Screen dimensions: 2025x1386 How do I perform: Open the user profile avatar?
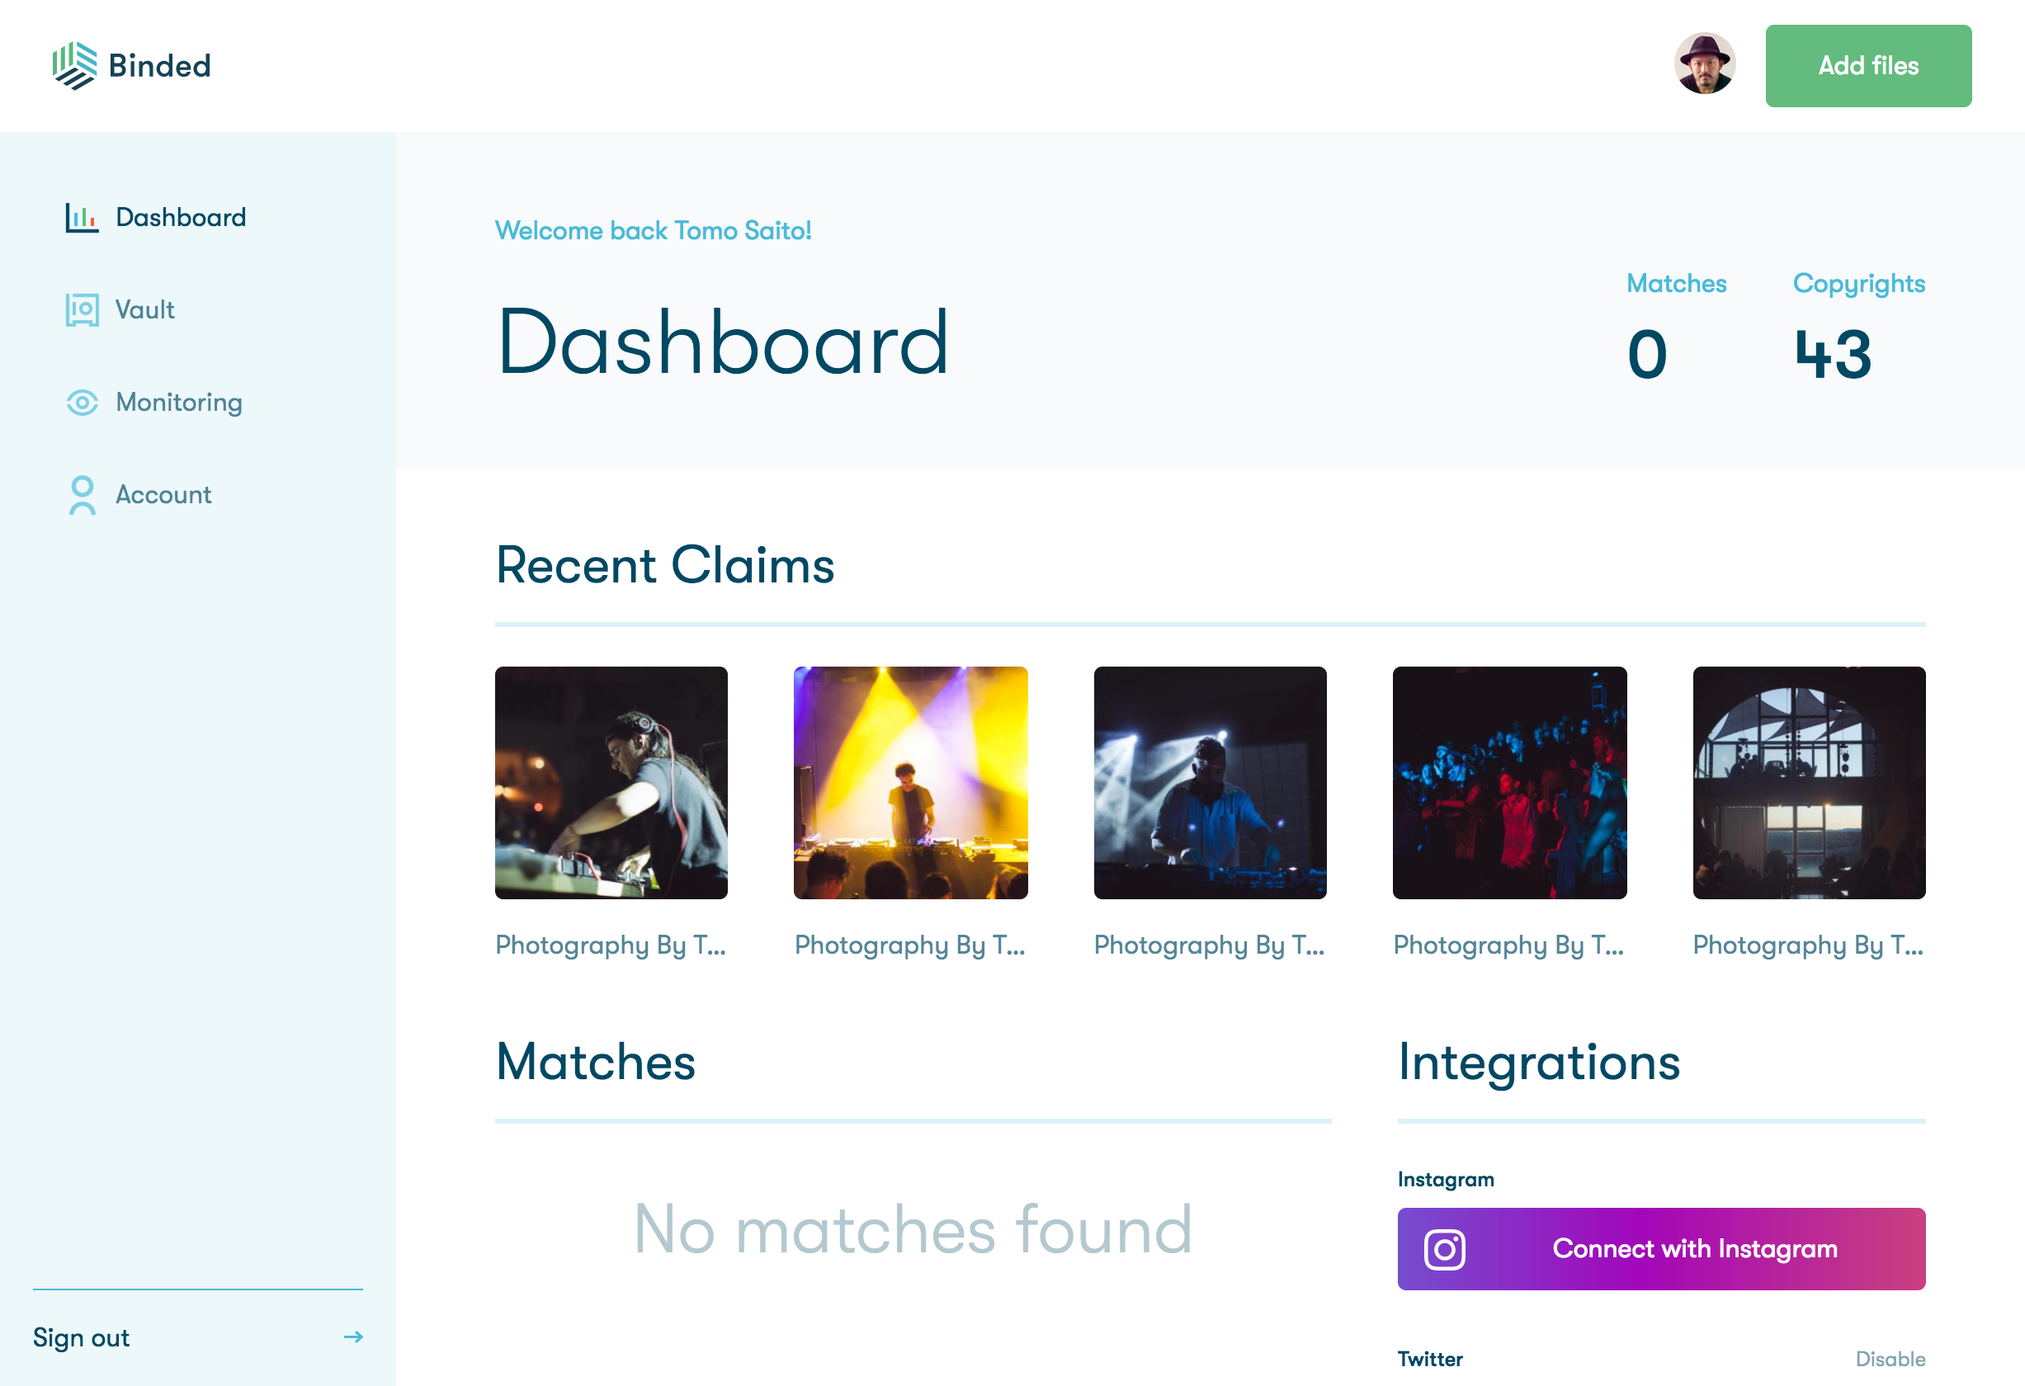coord(1704,64)
